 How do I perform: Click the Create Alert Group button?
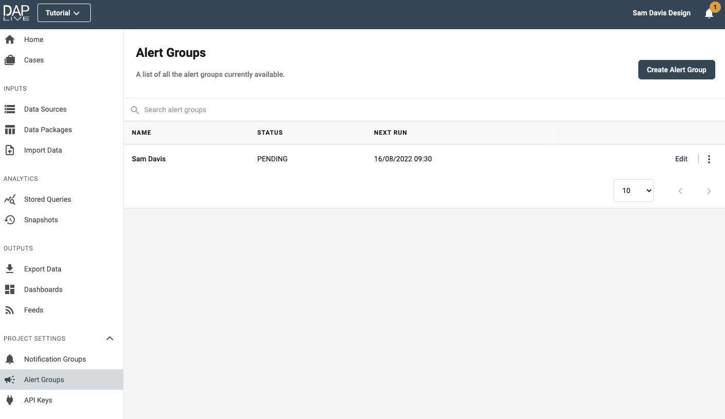[x=676, y=70]
